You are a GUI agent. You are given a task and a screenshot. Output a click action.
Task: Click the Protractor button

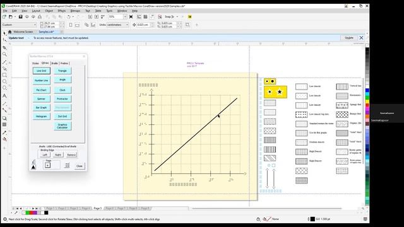click(x=62, y=99)
